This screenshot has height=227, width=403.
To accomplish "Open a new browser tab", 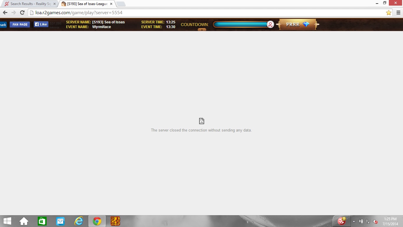I will (121, 4).
